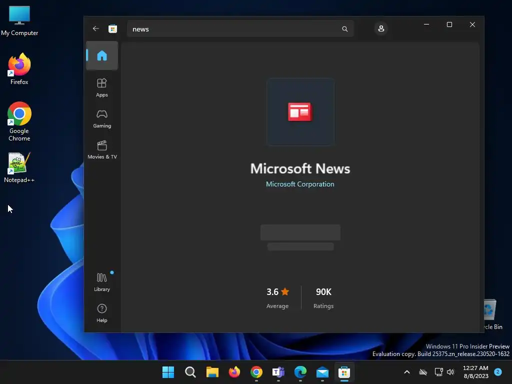Open the Movies & TV section
Viewport: 512px width, 384px height.
102,150
